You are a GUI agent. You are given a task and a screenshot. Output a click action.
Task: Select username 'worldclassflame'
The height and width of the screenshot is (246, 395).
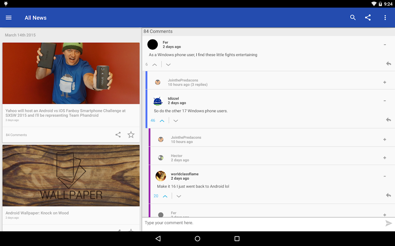(185, 174)
